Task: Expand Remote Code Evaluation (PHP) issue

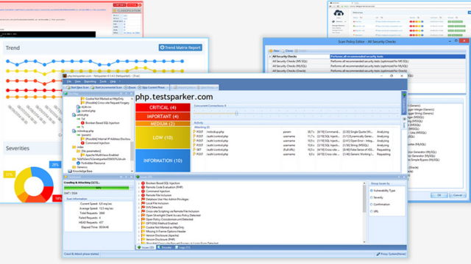Action: point(139,187)
